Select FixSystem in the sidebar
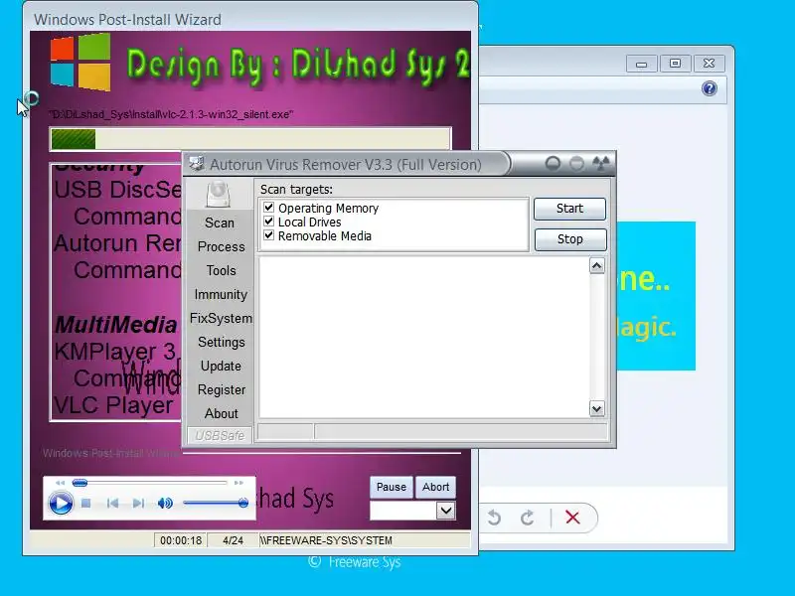The width and height of the screenshot is (795, 596). click(221, 318)
